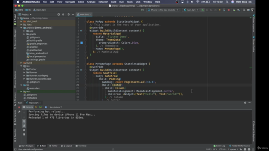Click hot reload lightning icon in Run panel

pos(36,107)
